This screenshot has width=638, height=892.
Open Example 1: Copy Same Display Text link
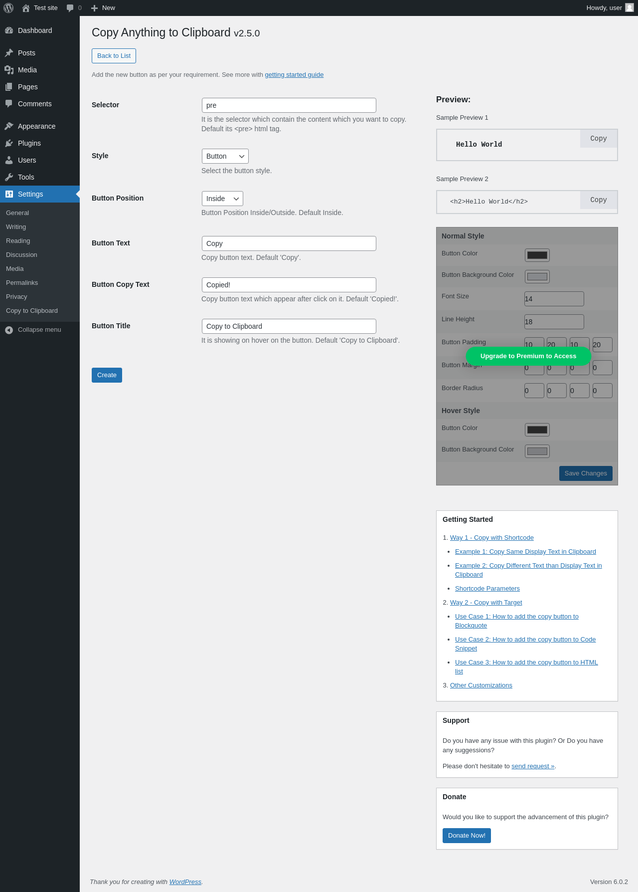click(x=525, y=552)
